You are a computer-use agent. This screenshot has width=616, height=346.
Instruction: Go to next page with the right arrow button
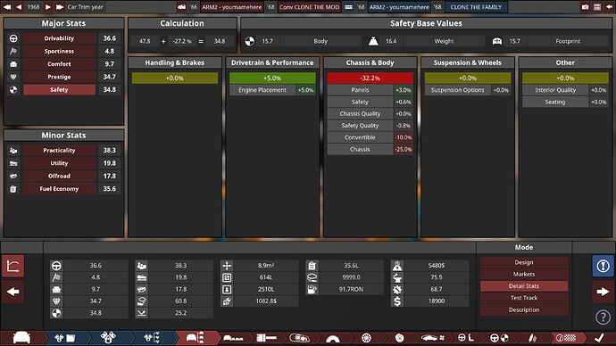tap(603, 292)
